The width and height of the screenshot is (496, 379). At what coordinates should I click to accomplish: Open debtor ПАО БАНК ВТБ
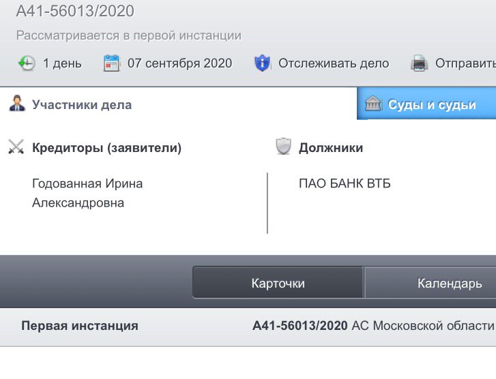point(345,183)
